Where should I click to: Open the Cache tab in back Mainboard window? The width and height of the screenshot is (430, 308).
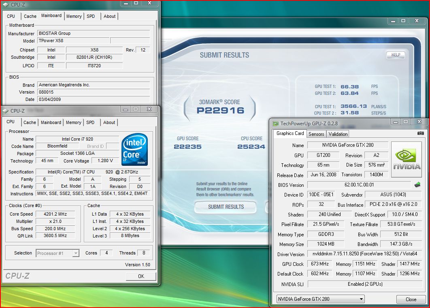pos(30,16)
